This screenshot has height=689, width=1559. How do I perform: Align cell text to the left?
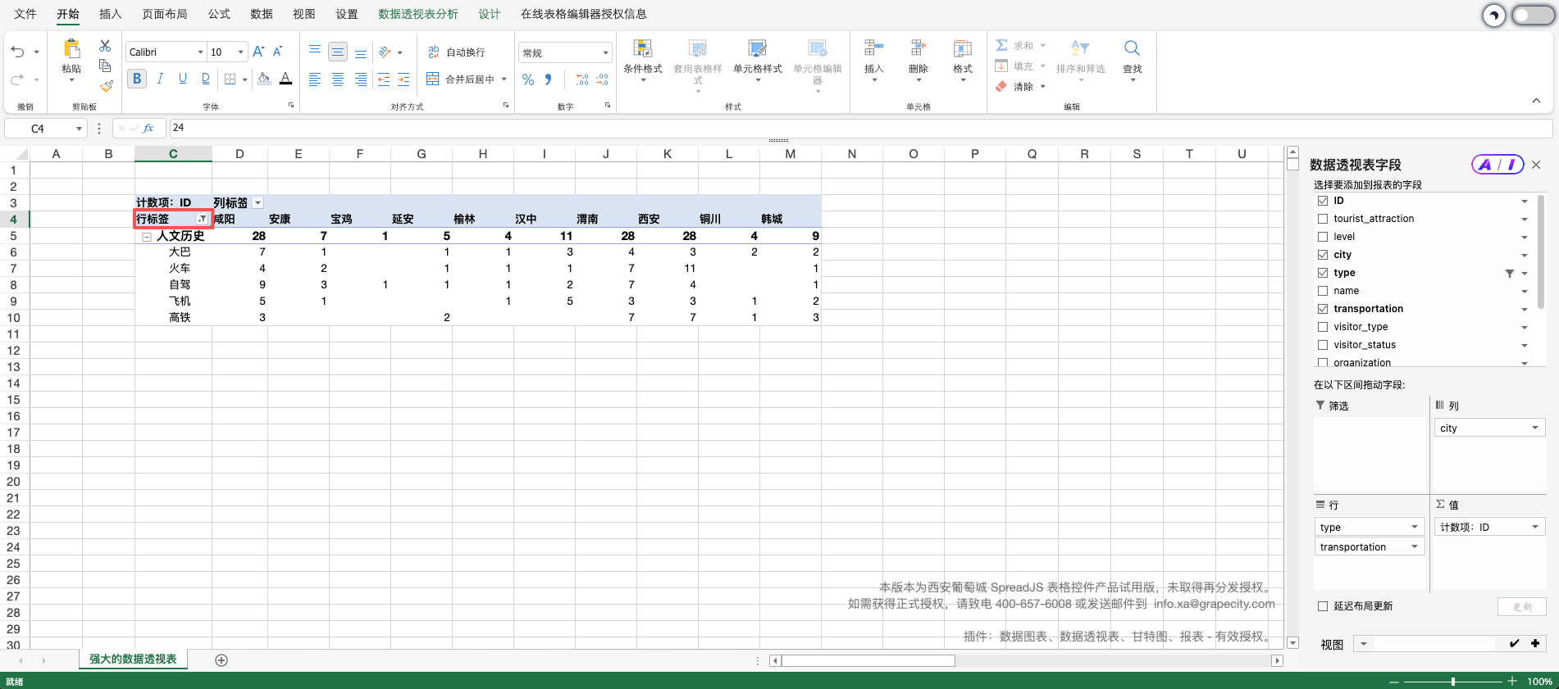[315, 79]
